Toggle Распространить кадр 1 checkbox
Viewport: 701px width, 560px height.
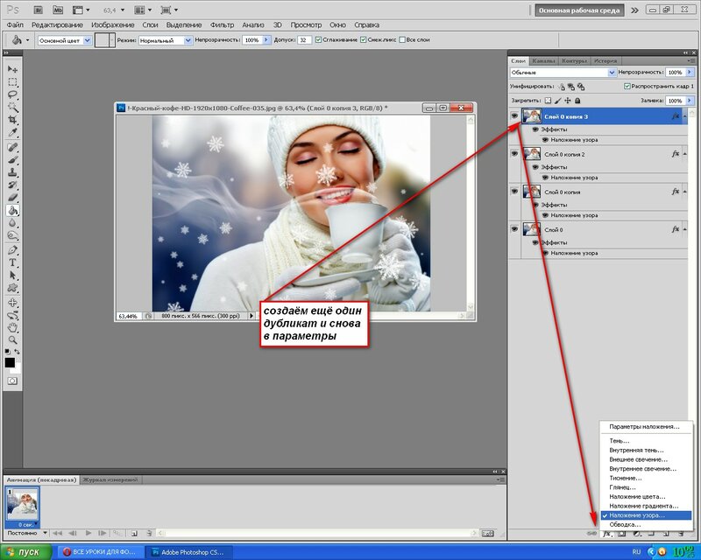[x=627, y=87]
